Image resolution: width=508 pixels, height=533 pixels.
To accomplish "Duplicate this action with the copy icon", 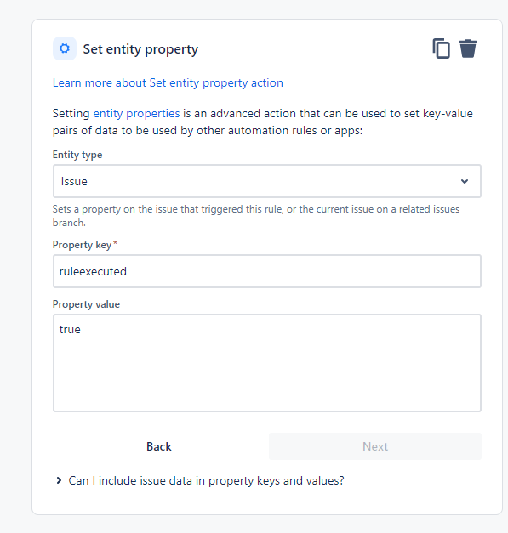I will tap(441, 48).
